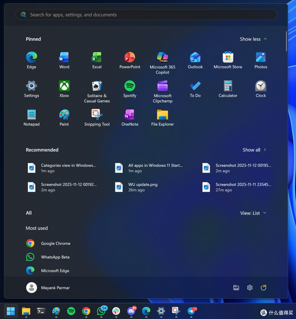
Task: Open Notepad from pinned apps
Action: (32, 118)
